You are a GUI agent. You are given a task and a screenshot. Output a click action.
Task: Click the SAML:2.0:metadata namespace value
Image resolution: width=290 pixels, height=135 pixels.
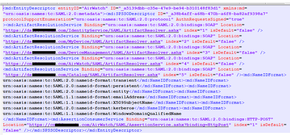[53, 14]
